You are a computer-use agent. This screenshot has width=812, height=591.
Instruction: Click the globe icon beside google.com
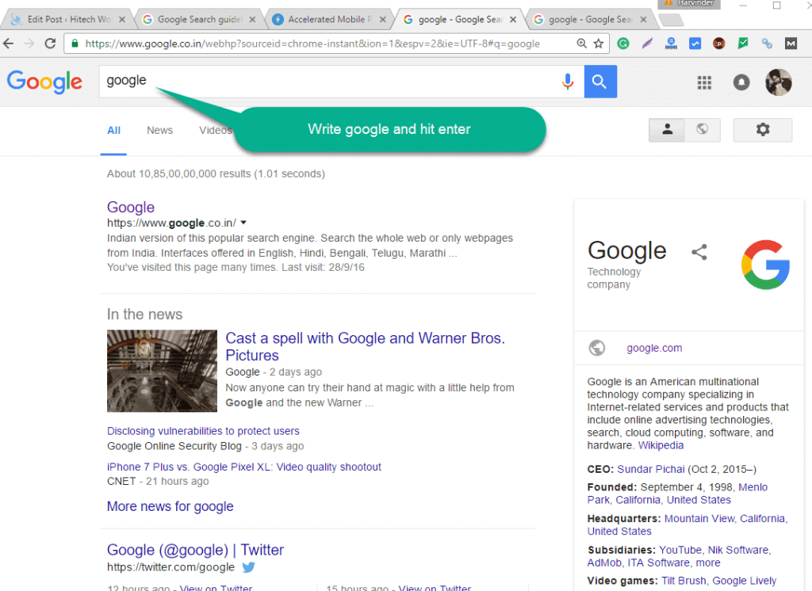[597, 348]
